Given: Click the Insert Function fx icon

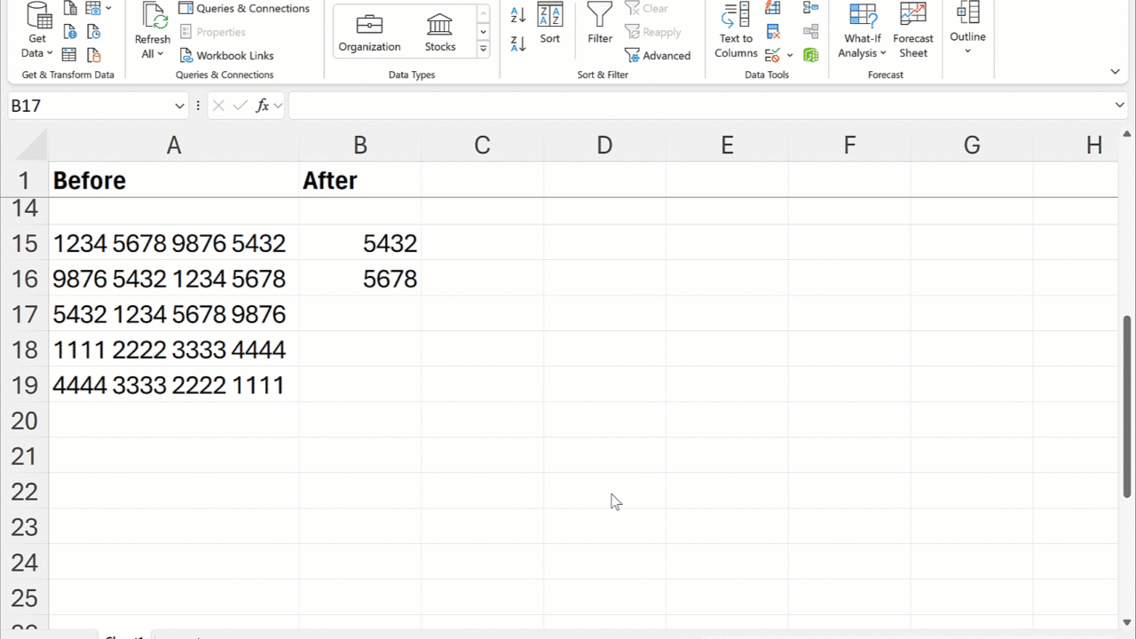Looking at the screenshot, I should pyautogui.click(x=263, y=106).
